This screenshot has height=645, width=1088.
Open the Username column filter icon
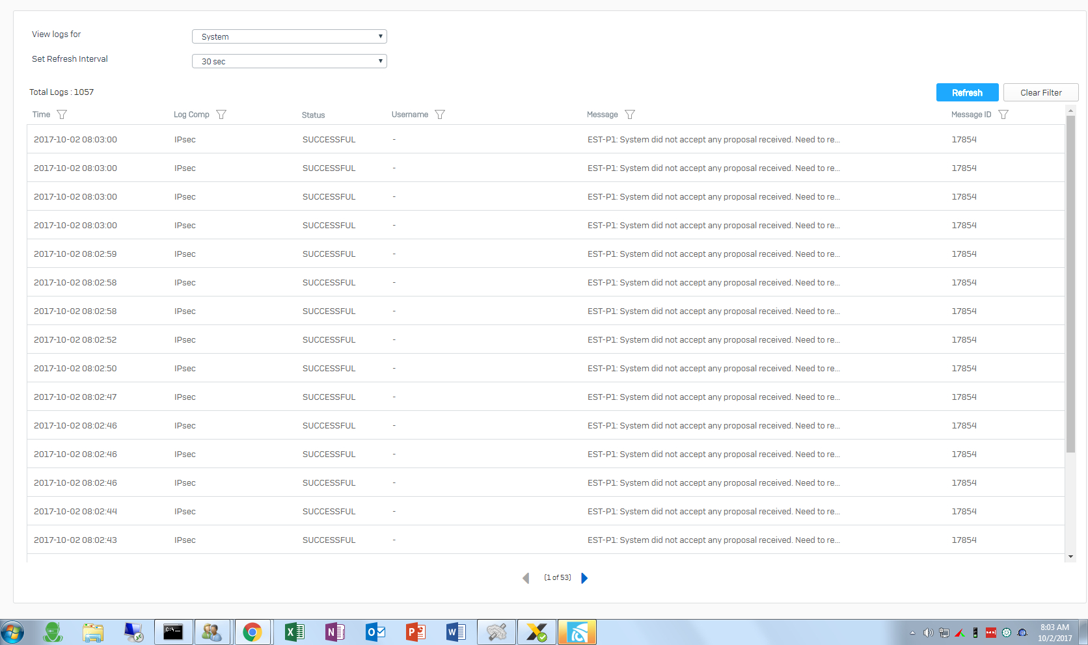coord(440,114)
